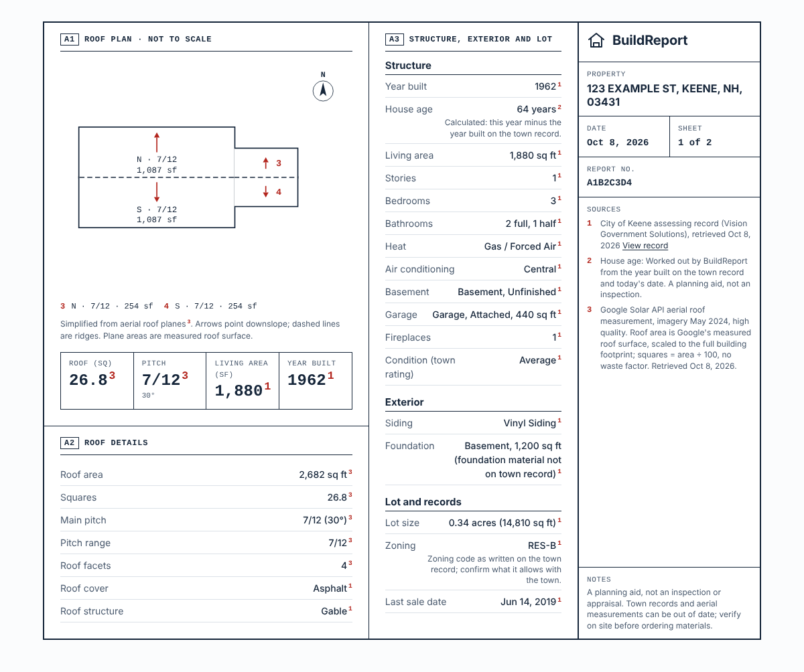The width and height of the screenshot is (804, 672).
Task: Click the N · 7/12 · 254 sf legend entry
Action: [107, 306]
